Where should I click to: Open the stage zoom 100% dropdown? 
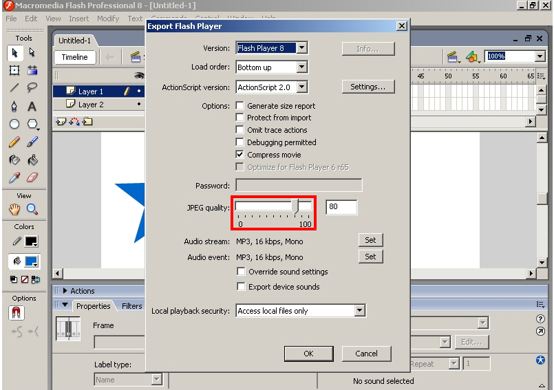click(x=540, y=56)
